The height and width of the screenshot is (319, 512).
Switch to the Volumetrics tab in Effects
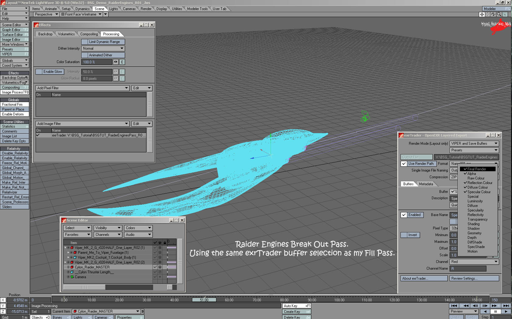pyautogui.click(x=66, y=34)
